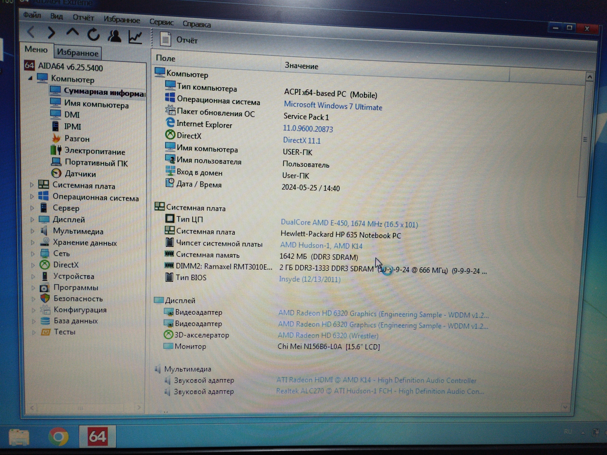Select IPMI in the tree
The image size is (607, 455).
[x=72, y=127]
